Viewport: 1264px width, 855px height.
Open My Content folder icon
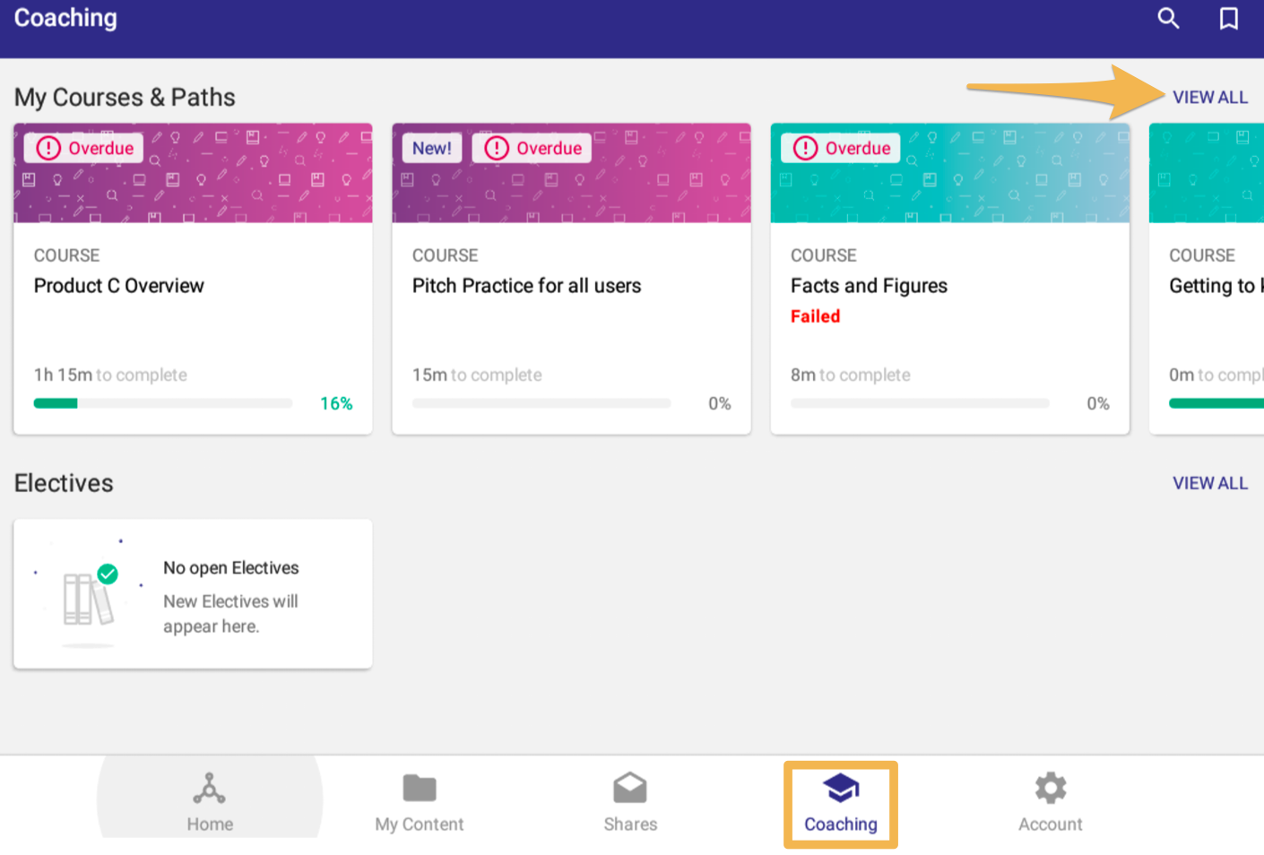(x=419, y=789)
